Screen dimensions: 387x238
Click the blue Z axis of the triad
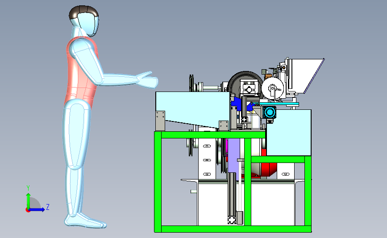(37, 209)
